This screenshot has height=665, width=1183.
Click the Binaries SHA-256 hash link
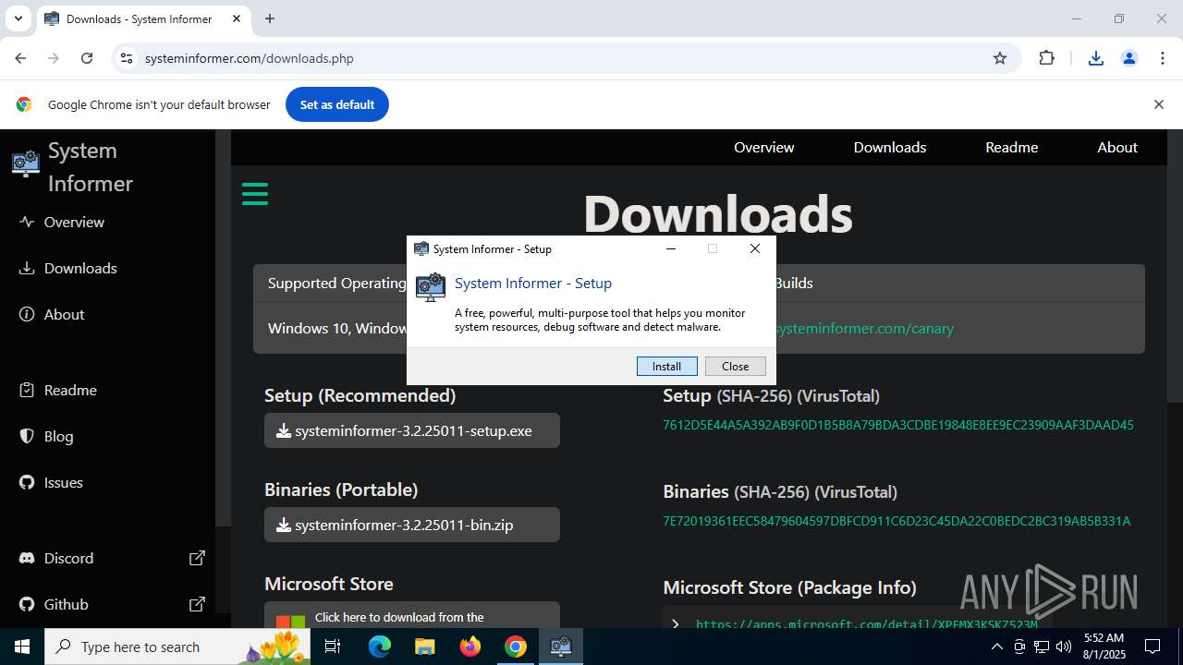pyautogui.click(x=896, y=521)
